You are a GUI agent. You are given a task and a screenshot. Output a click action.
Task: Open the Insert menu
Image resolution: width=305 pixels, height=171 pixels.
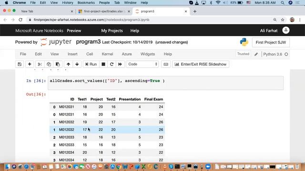tap(72, 54)
